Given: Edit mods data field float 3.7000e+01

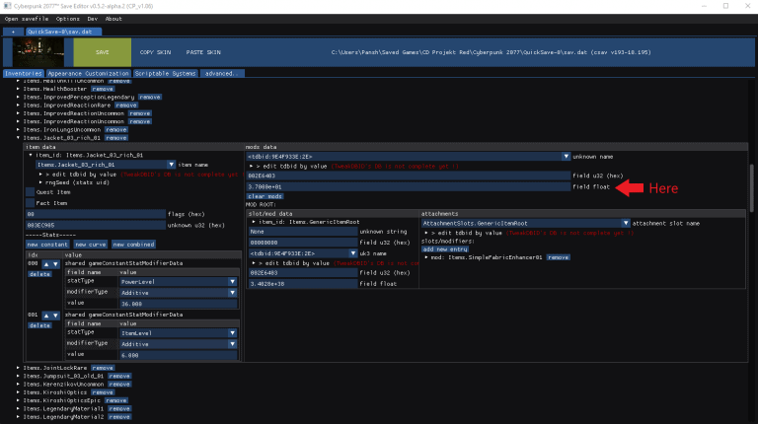Looking at the screenshot, I should coord(409,186).
